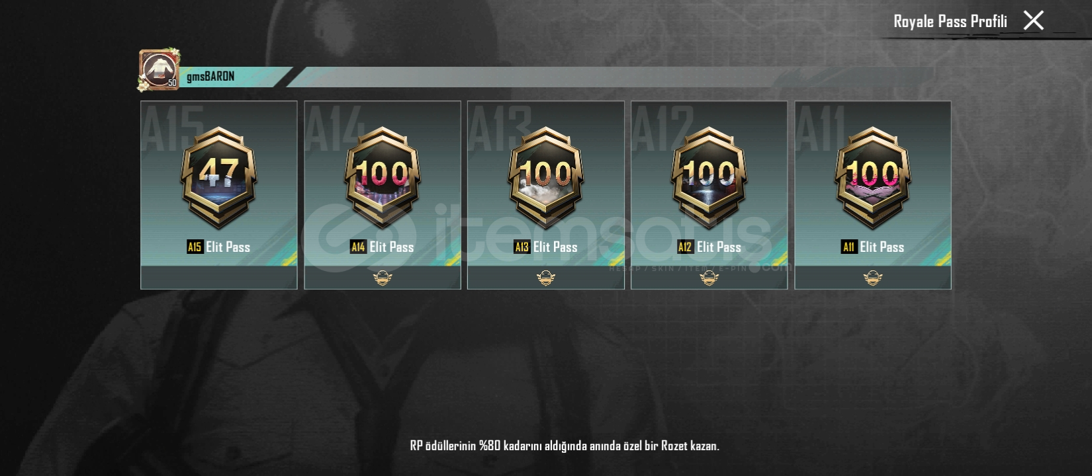Open the A13 Elit Pass label

[x=546, y=247]
